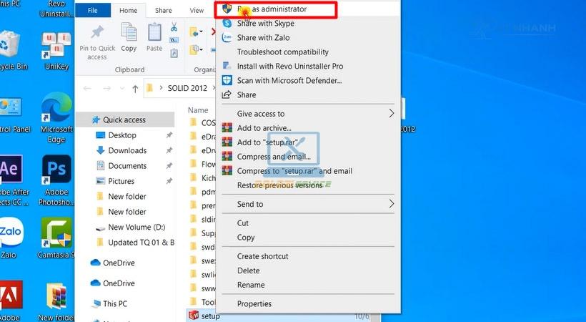The image size is (586, 322).
Task: Scan file with Microsoft Defender
Action: point(289,81)
